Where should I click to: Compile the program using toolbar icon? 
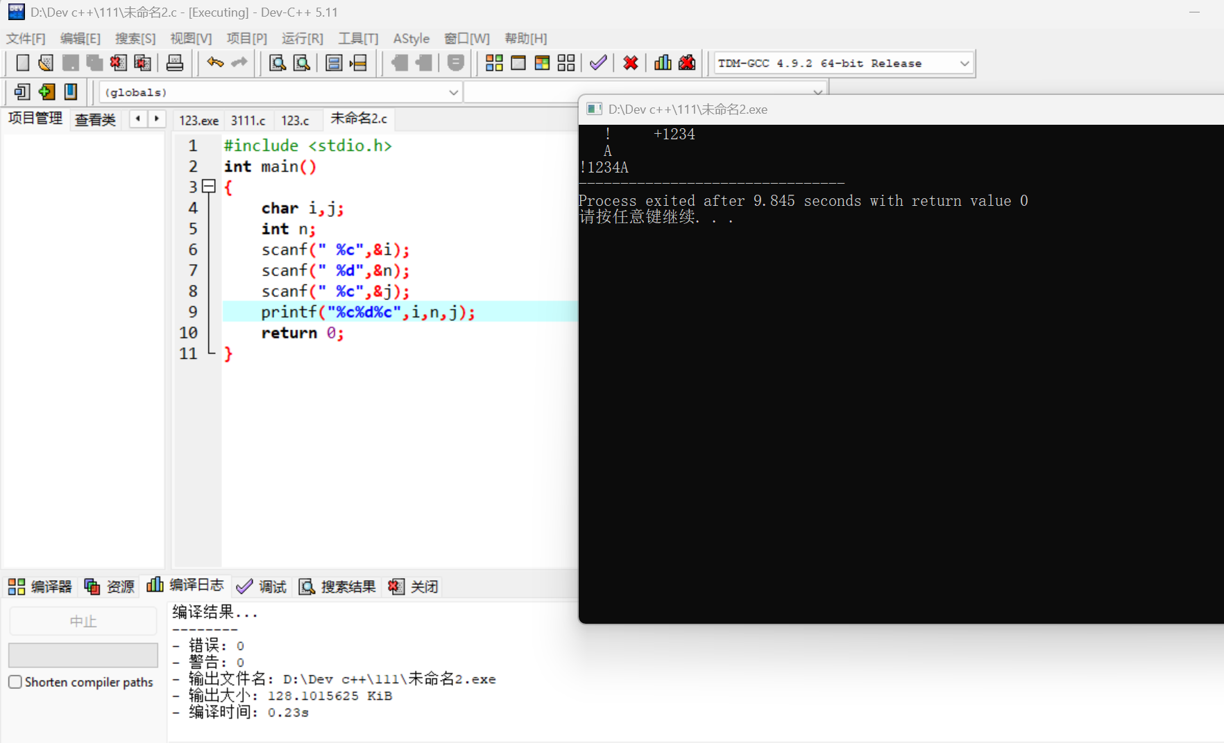pos(494,63)
